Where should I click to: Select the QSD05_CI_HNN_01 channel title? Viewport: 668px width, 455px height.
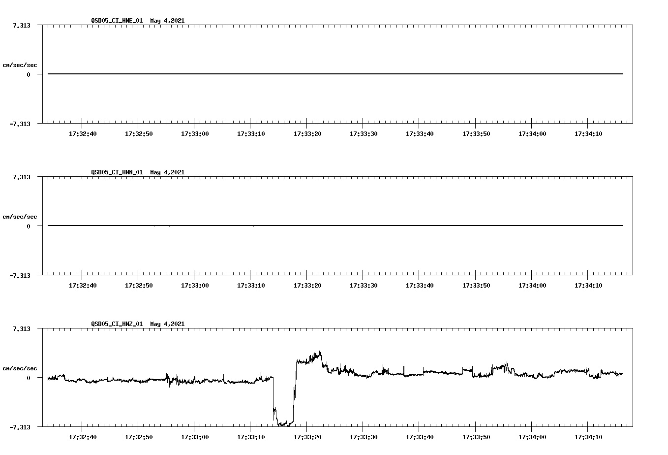[117, 173]
